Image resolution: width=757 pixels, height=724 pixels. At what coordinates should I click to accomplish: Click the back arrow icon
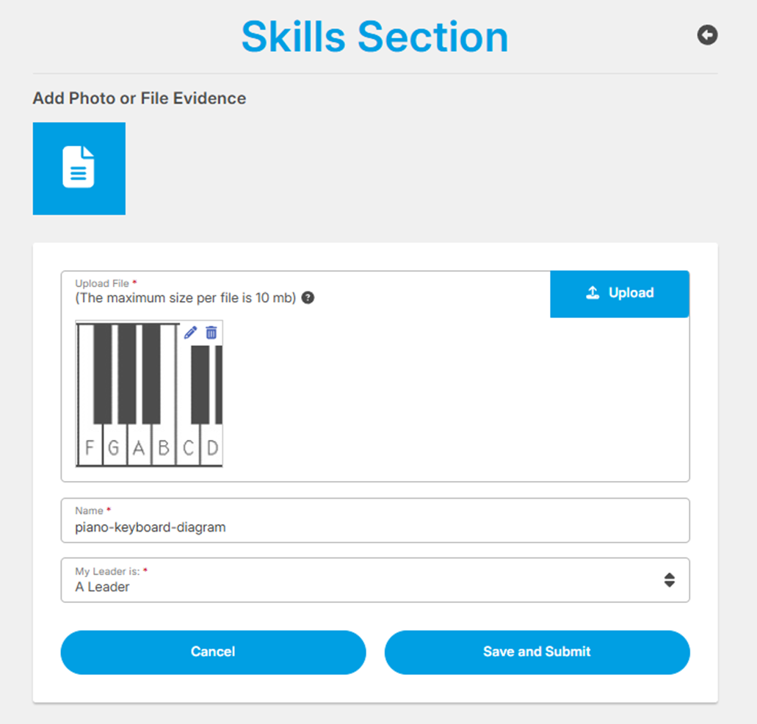point(707,35)
